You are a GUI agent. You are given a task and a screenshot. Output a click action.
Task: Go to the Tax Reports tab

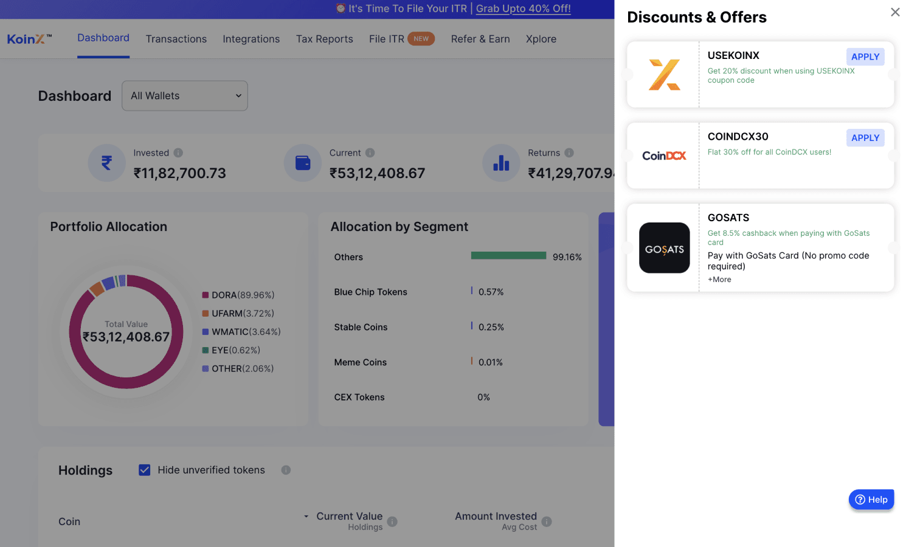click(325, 39)
